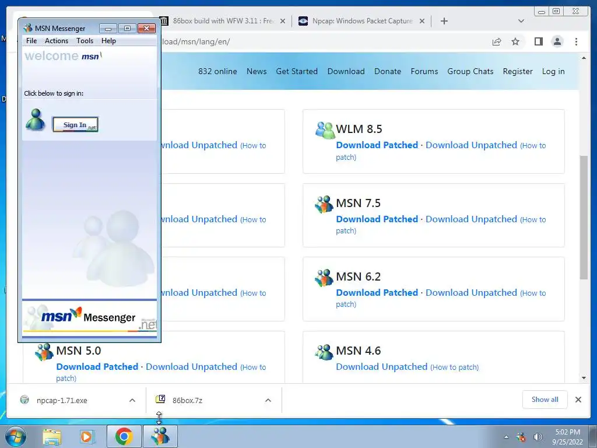The image size is (597, 448).
Task: Click the MSN Messenger title bar icon
Action: coord(28,28)
